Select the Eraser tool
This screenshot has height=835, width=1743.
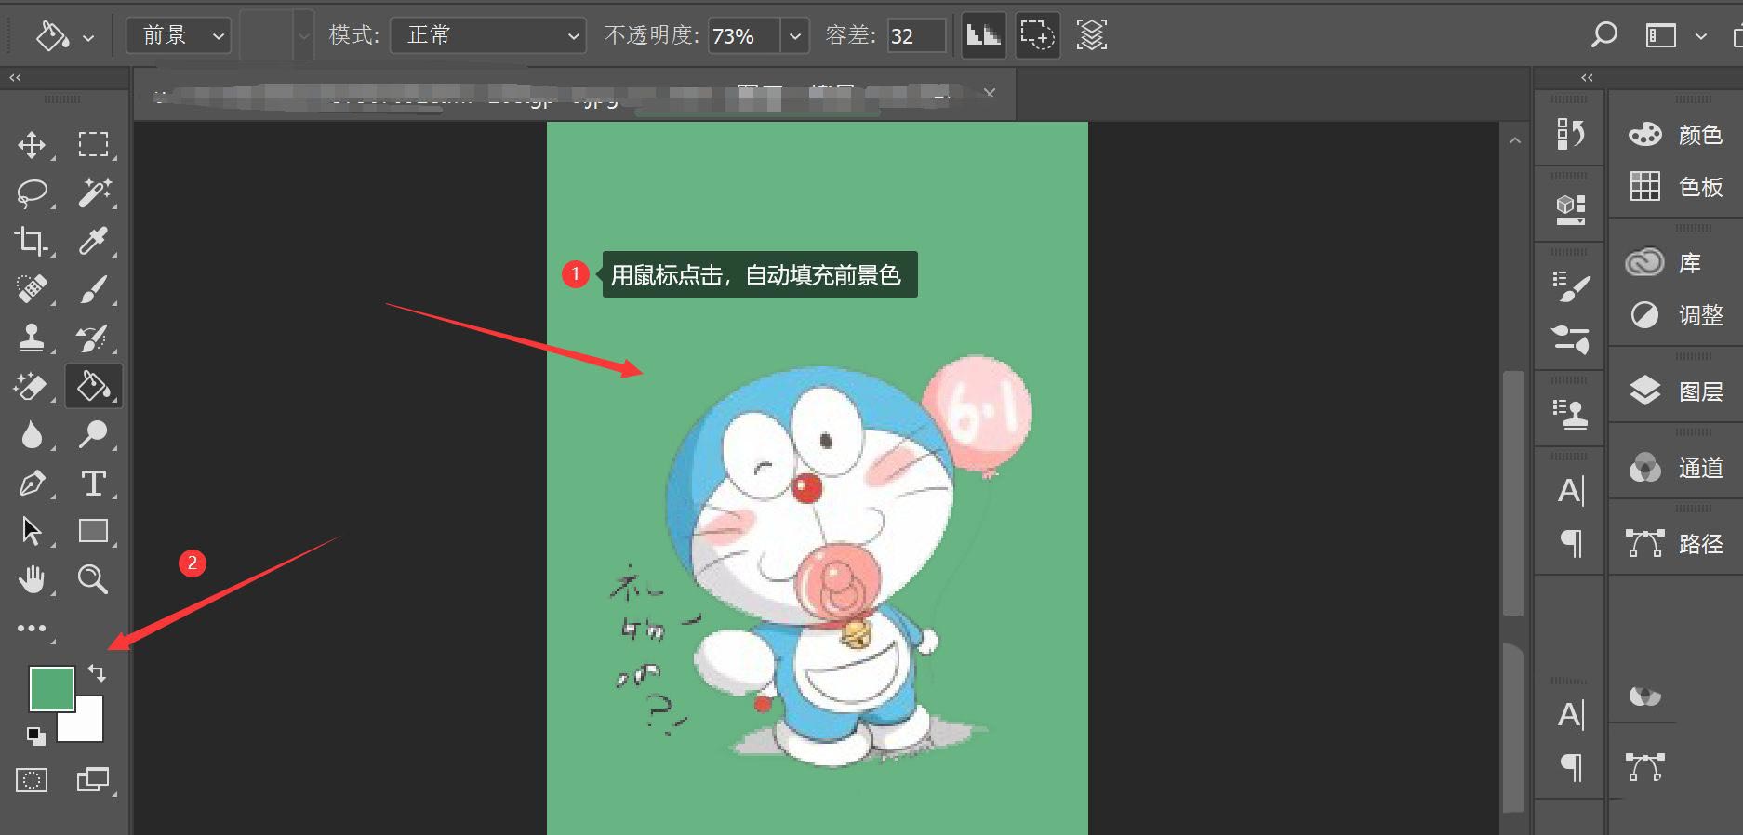point(31,386)
